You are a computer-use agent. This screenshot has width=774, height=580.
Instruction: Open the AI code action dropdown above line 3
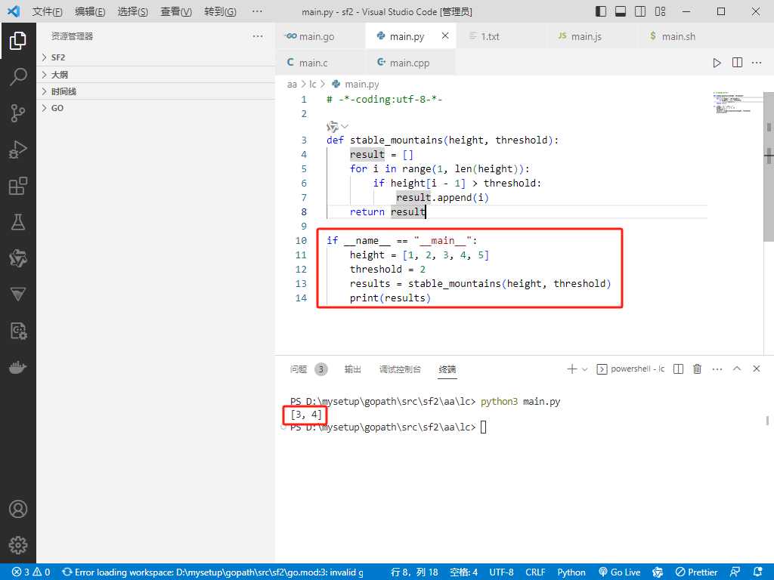(x=338, y=127)
